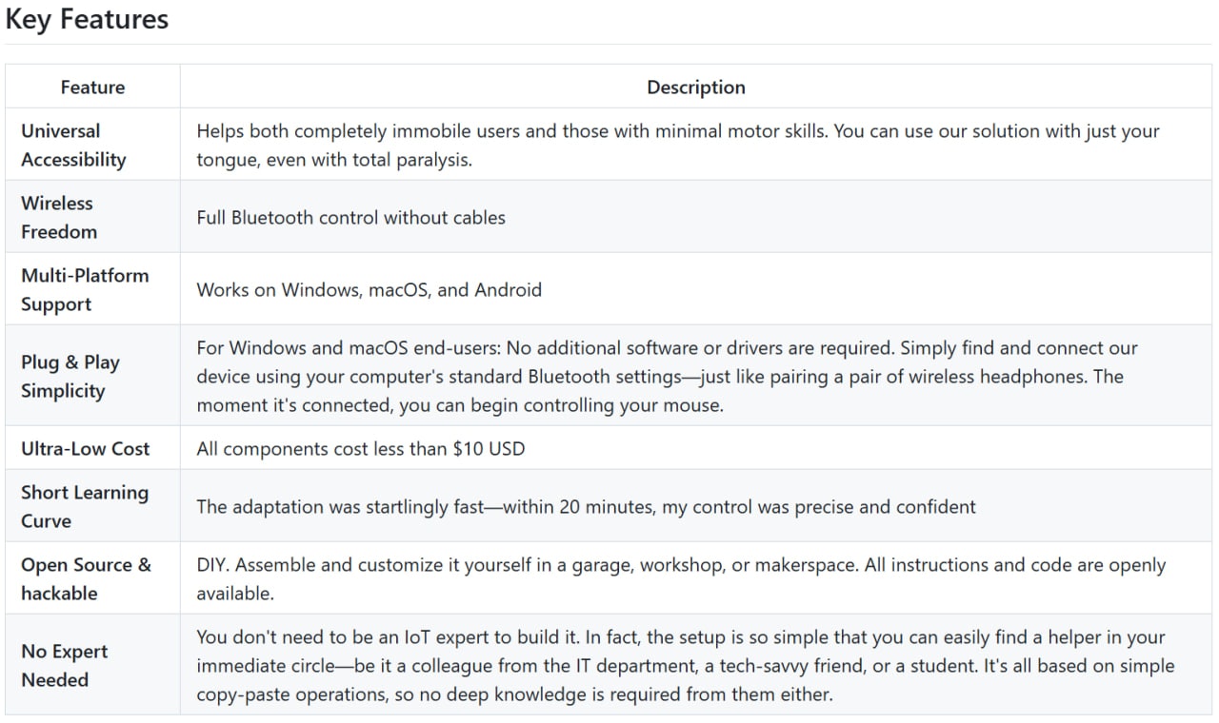Click the Full Bluetooth control description

[350, 217]
